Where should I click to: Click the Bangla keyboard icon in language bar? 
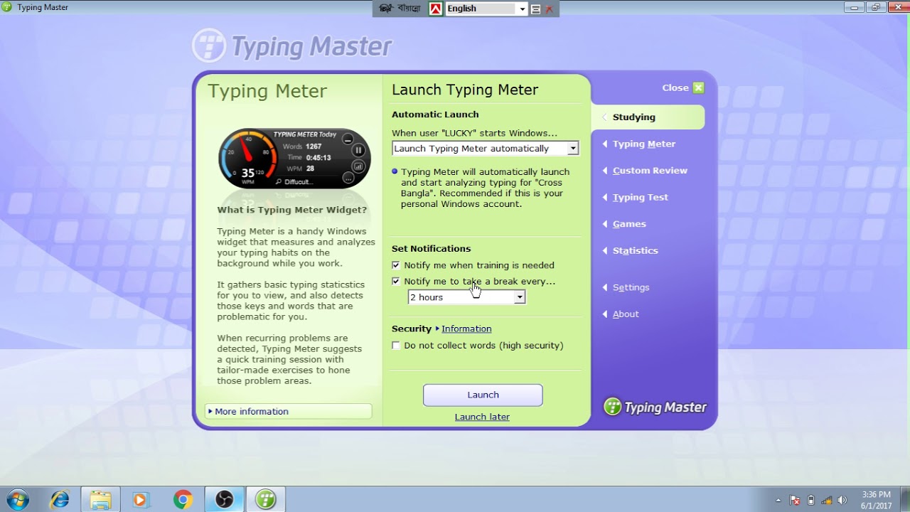coord(386,9)
